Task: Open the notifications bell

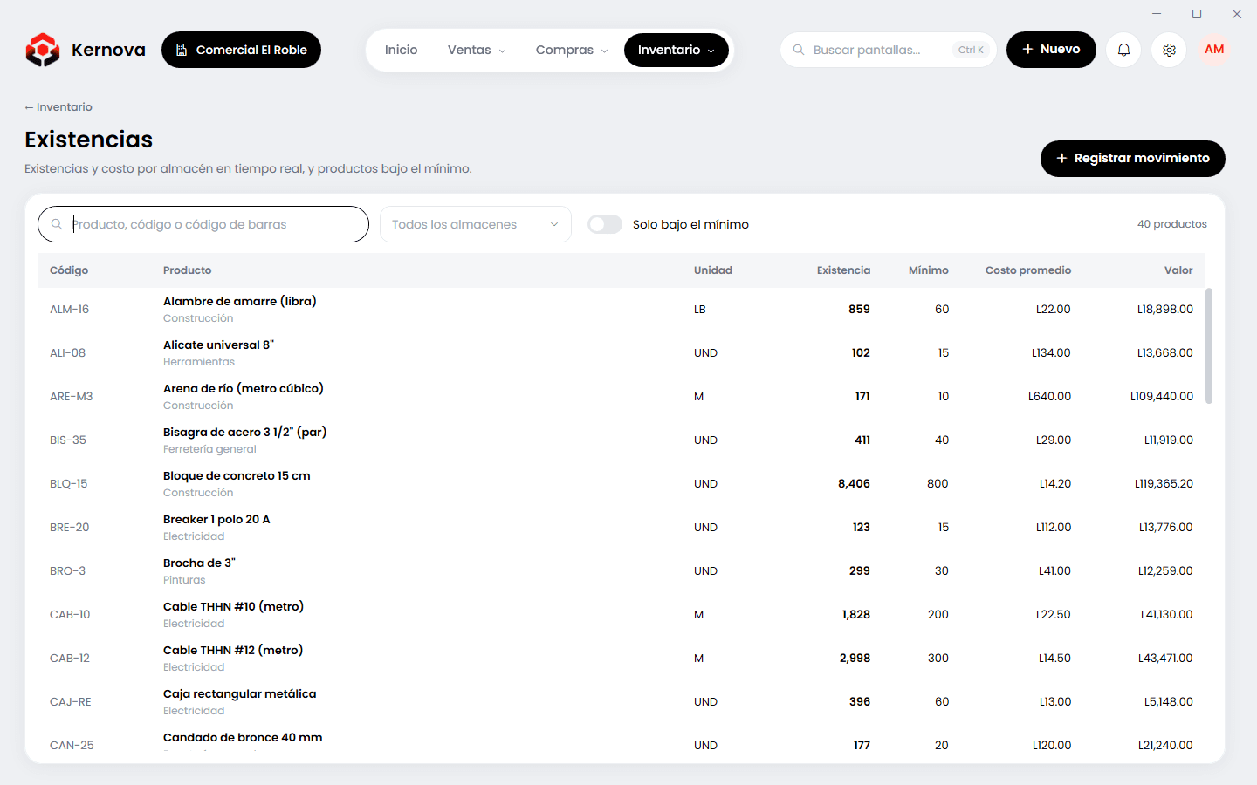Action: 1123,50
